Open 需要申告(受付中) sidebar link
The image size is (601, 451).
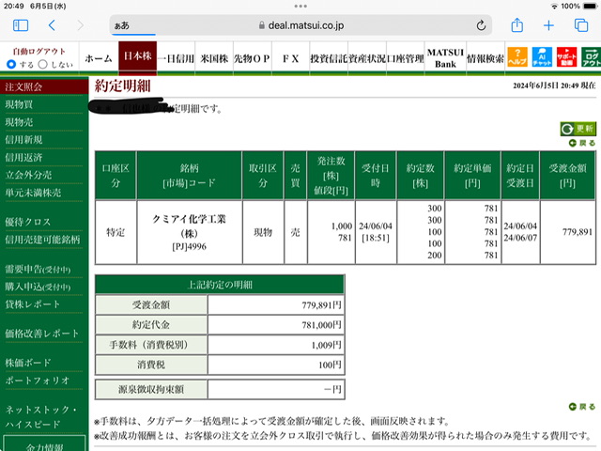(38, 270)
